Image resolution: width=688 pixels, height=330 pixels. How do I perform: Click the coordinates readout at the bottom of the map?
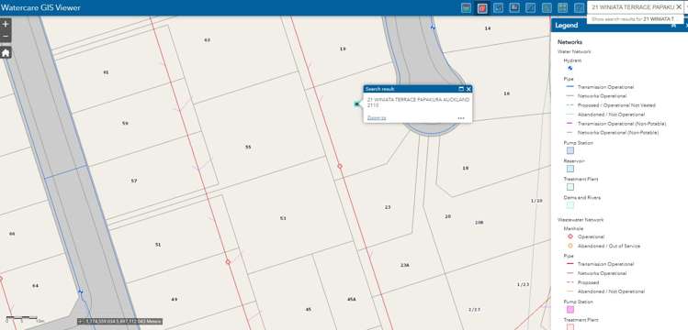tap(119, 321)
